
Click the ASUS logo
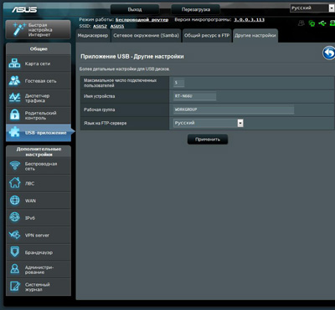[x=24, y=10]
